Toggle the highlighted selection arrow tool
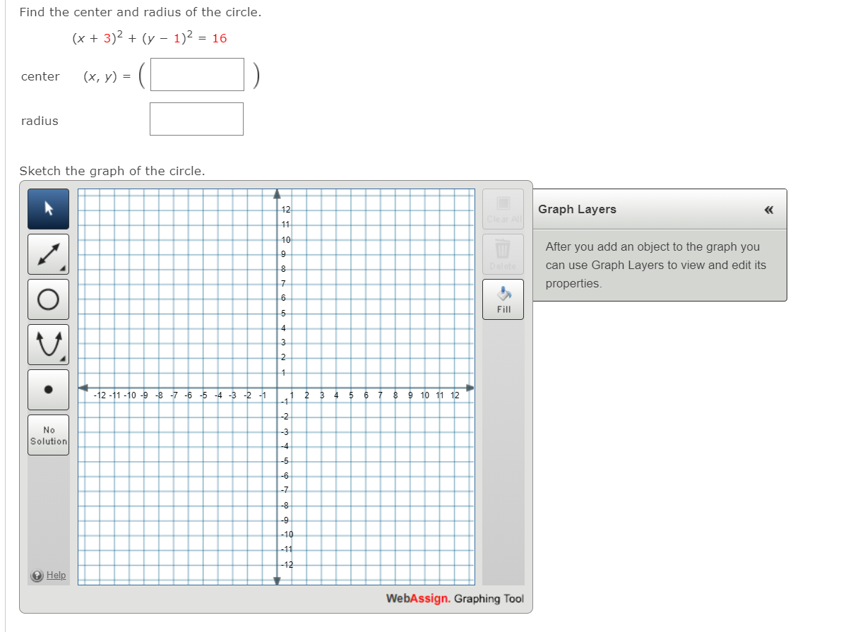This screenshot has height=632, width=841. click(x=48, y=208)
